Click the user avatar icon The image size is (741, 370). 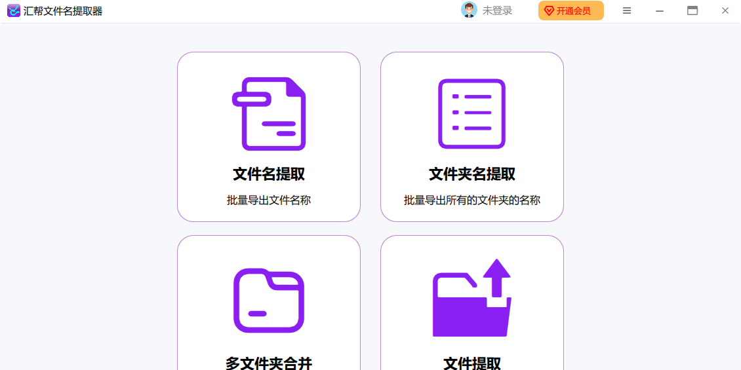[x=469, y=10]
